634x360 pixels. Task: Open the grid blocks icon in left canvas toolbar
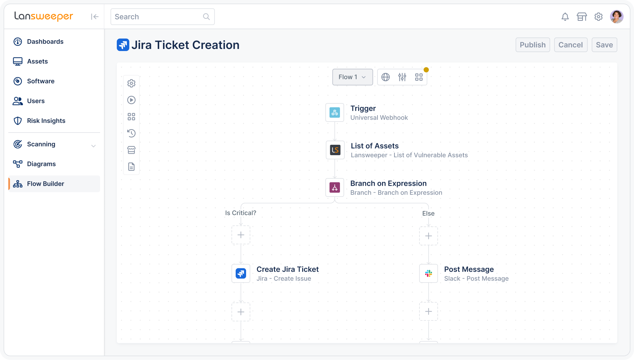click(x=131, y=117)
